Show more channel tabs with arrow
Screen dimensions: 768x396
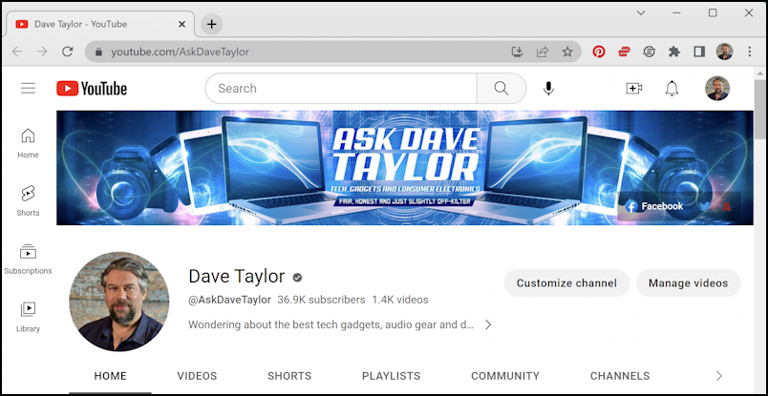pyautogui.click(x=718, y=376)
